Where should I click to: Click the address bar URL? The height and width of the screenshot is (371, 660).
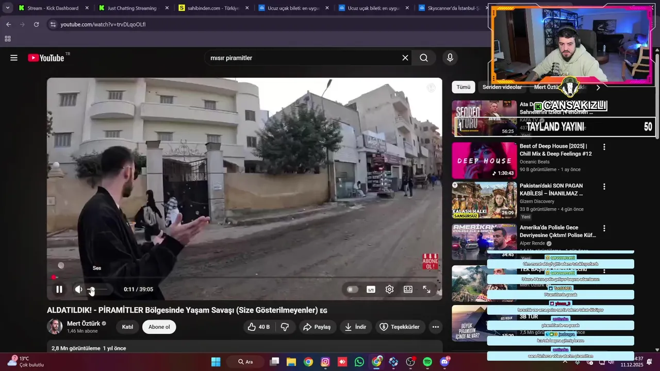tap(103, 24)
